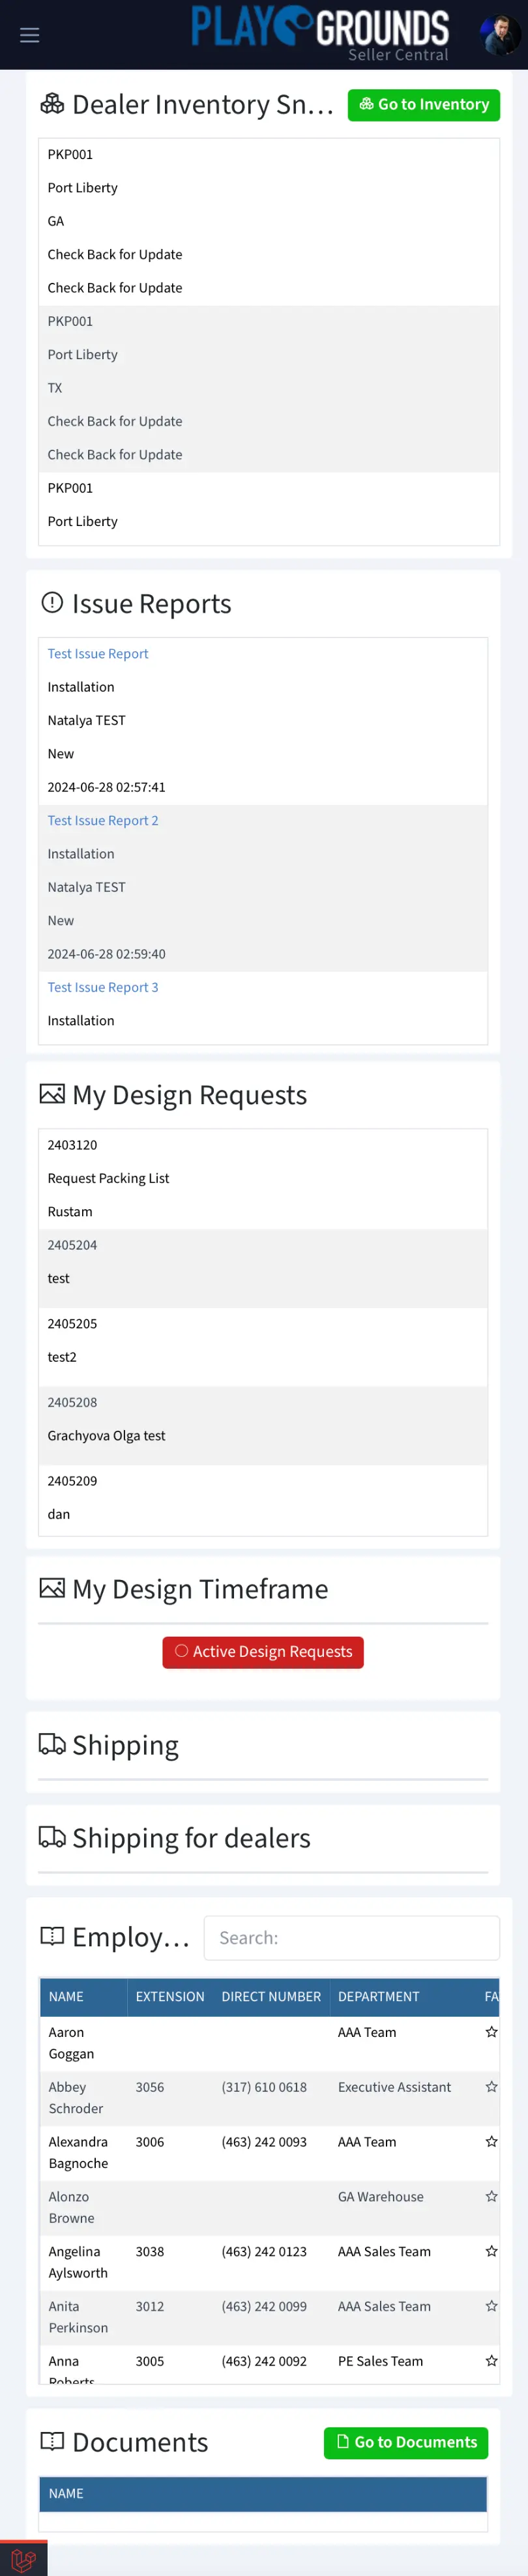Sort employees by Extension column header
This screenshot has width=528, height=2576.
pyautogui.click(x=170, y=1997)
